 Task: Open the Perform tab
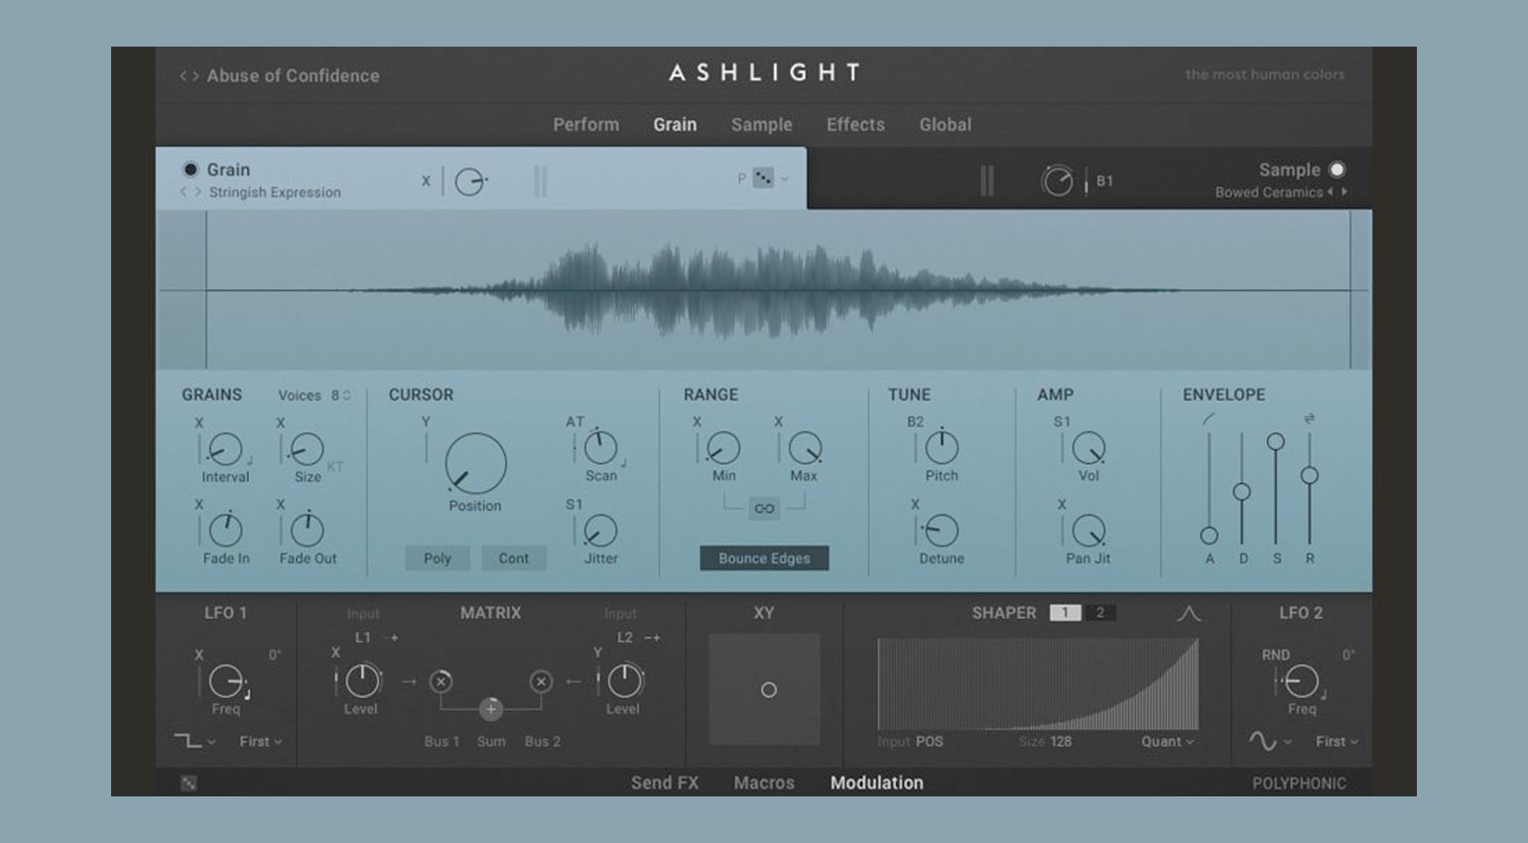(585, 124)
